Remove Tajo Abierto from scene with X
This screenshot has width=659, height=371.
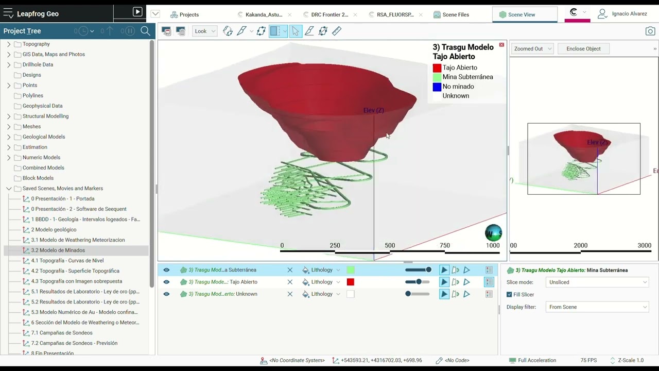[x=290, y=282]
